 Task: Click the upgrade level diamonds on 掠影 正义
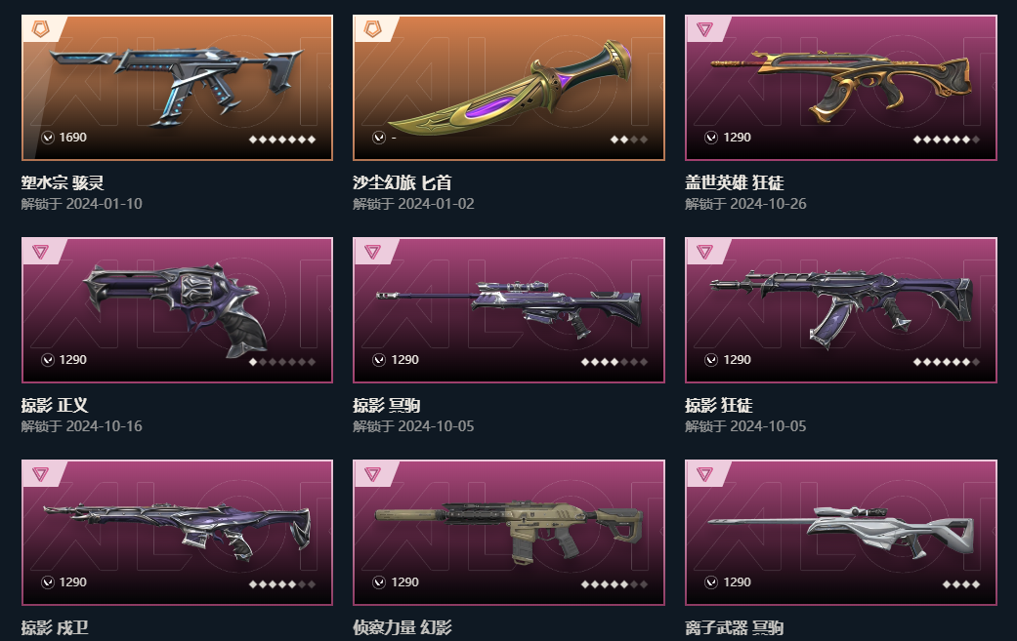pyautogui.click(x=282, y=362)
